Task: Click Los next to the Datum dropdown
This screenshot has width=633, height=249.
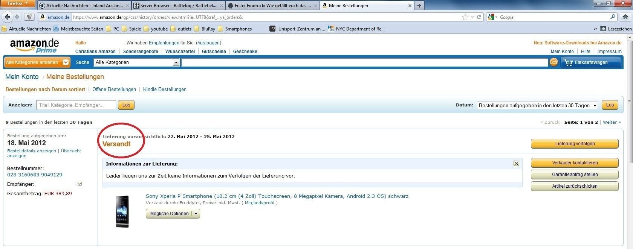Action: (610, 105)
